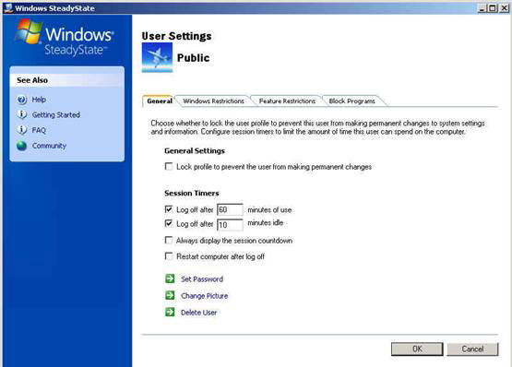
Task: Open the Windows Restrictions tab
Action: [x=213, y=101]
